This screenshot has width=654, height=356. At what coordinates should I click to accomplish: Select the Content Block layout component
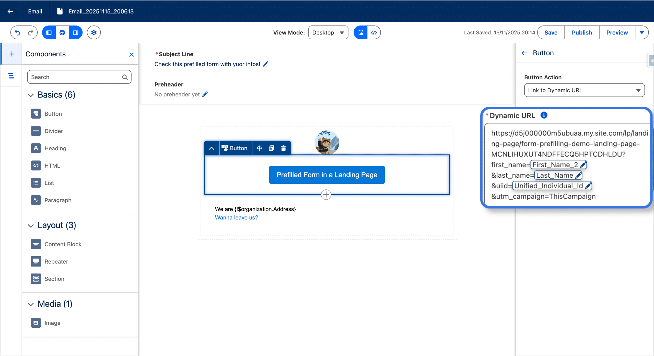63,244
